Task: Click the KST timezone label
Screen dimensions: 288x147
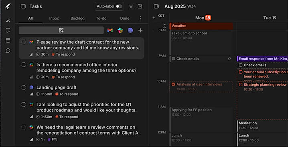Action: (x=161, y=16)
